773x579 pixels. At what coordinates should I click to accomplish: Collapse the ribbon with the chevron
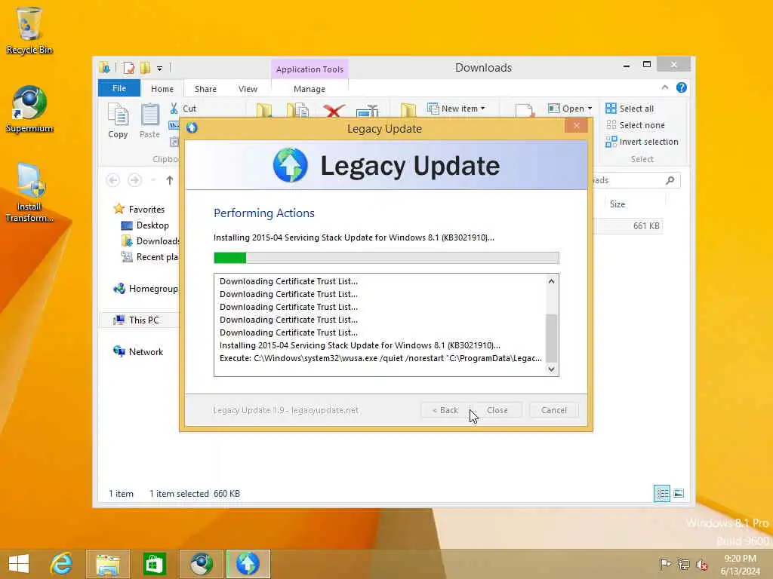click(x=665, y=87)
